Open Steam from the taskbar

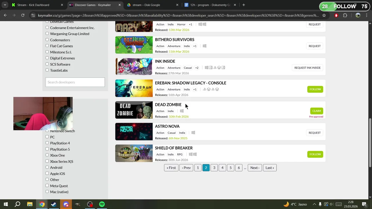pyautogui.click(x=54, y=204)
